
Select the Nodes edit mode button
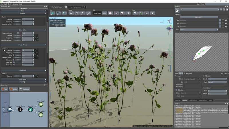(104, 13)
